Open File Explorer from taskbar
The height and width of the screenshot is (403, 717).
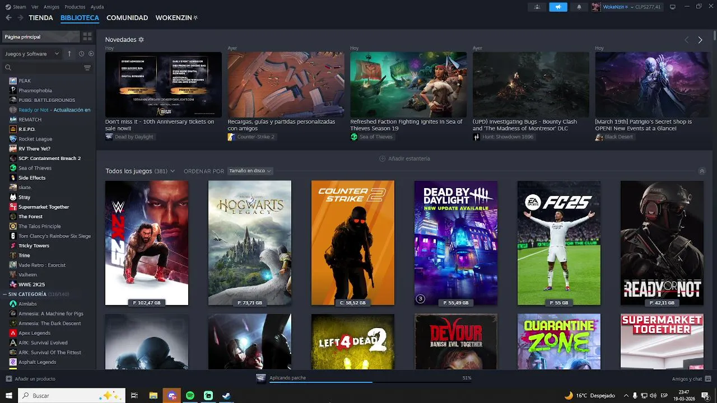153,396
